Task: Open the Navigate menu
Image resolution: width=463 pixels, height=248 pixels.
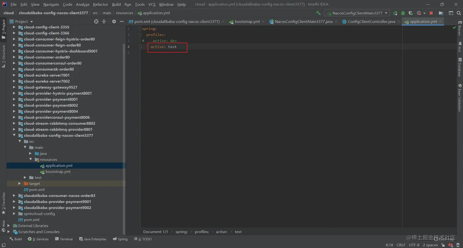Action: [x=51, y=4]
